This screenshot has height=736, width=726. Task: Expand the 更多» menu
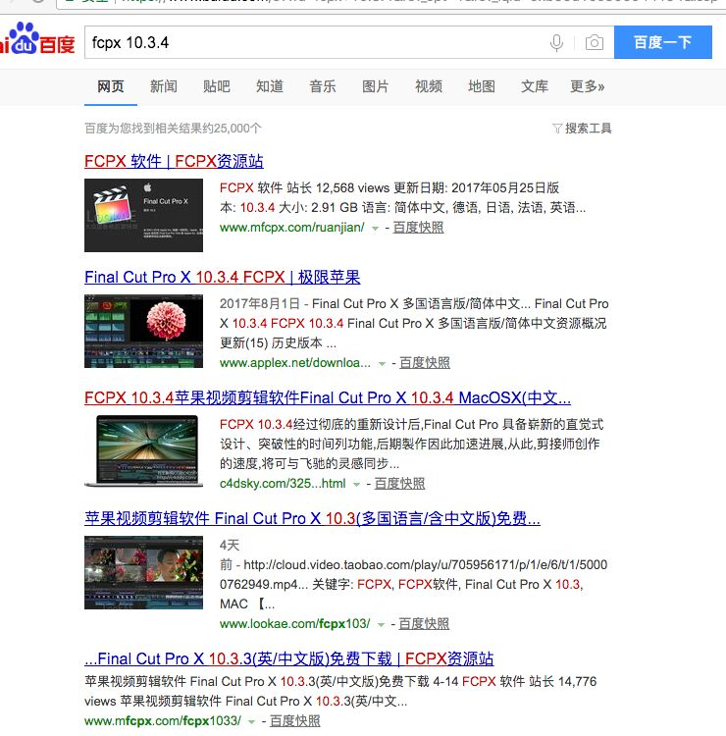587,86
